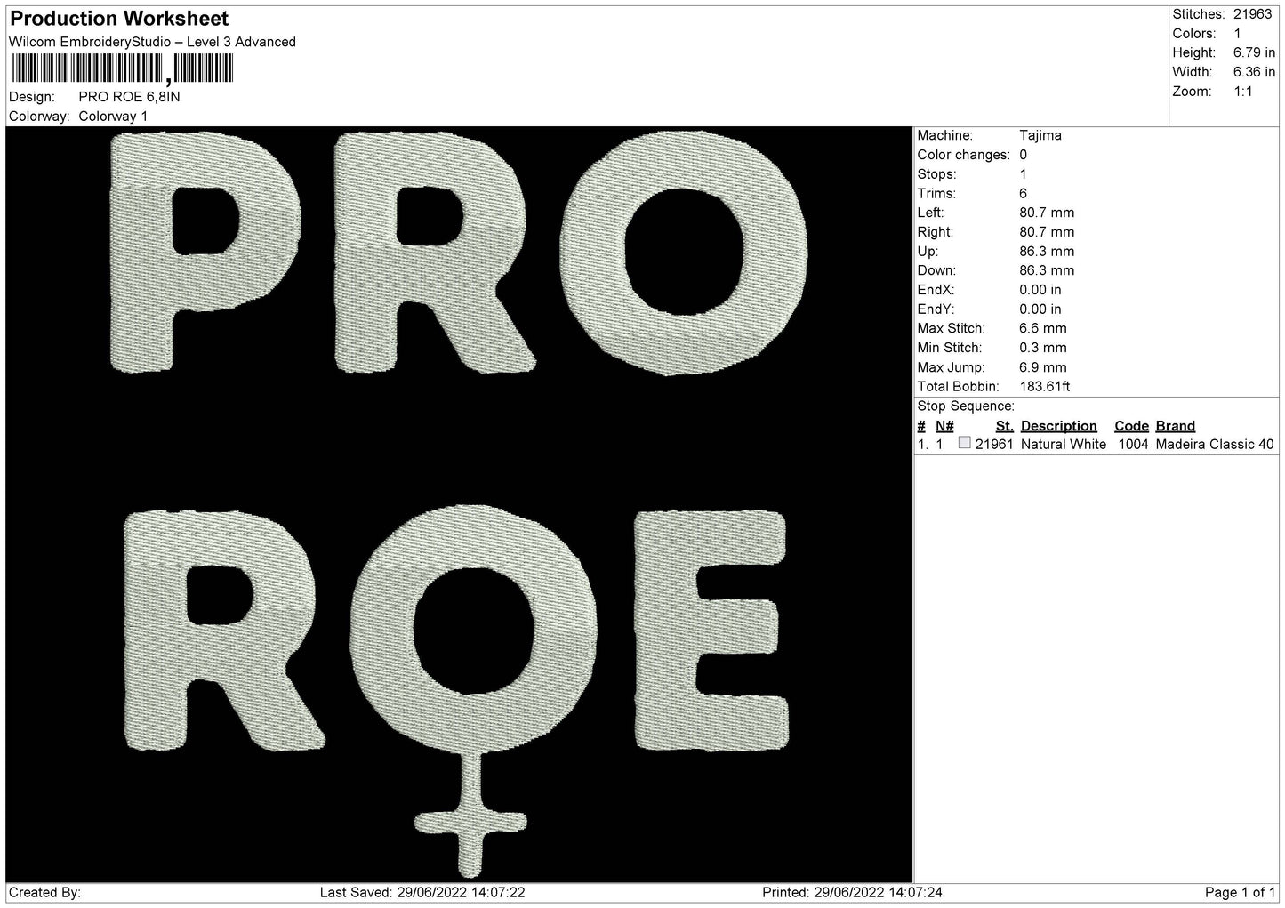Click the Brand column header
The image size is (1285, 908).
pos(1176,426)
